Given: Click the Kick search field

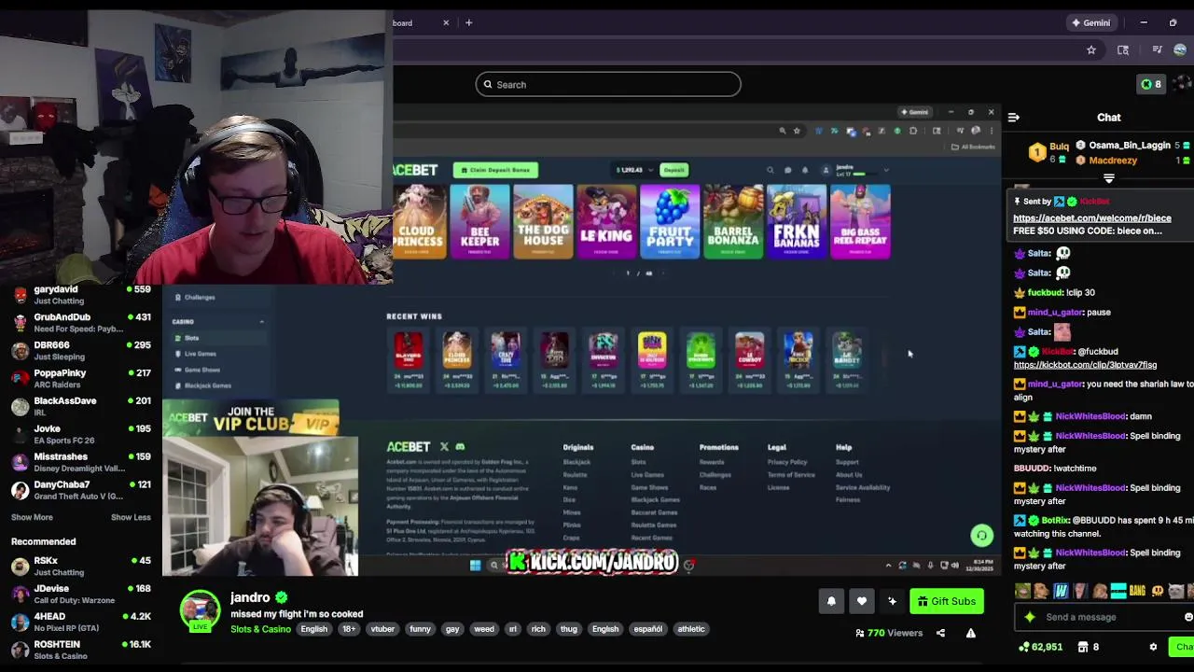Looking at the screenshot, I should pyautogui.click(x=608, y=84).
